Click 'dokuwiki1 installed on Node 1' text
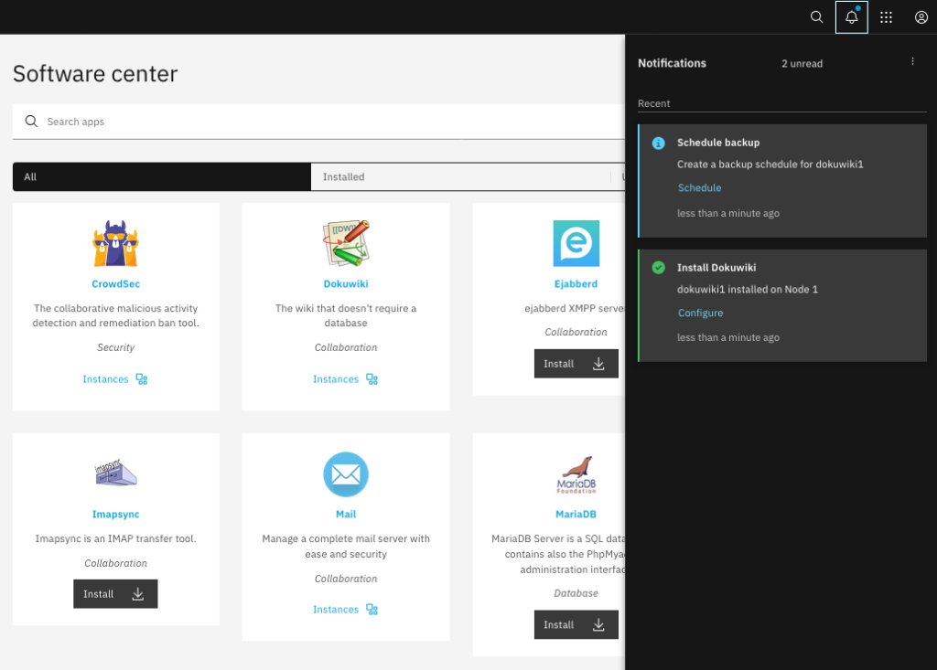937x670 pixels. [x=748, y=290]
